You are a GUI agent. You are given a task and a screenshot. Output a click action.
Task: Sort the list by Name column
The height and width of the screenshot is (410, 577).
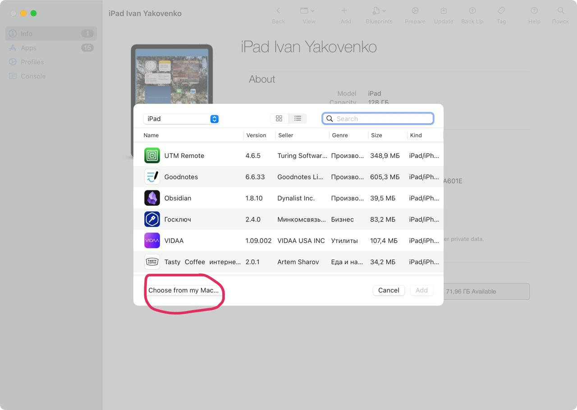151,135
